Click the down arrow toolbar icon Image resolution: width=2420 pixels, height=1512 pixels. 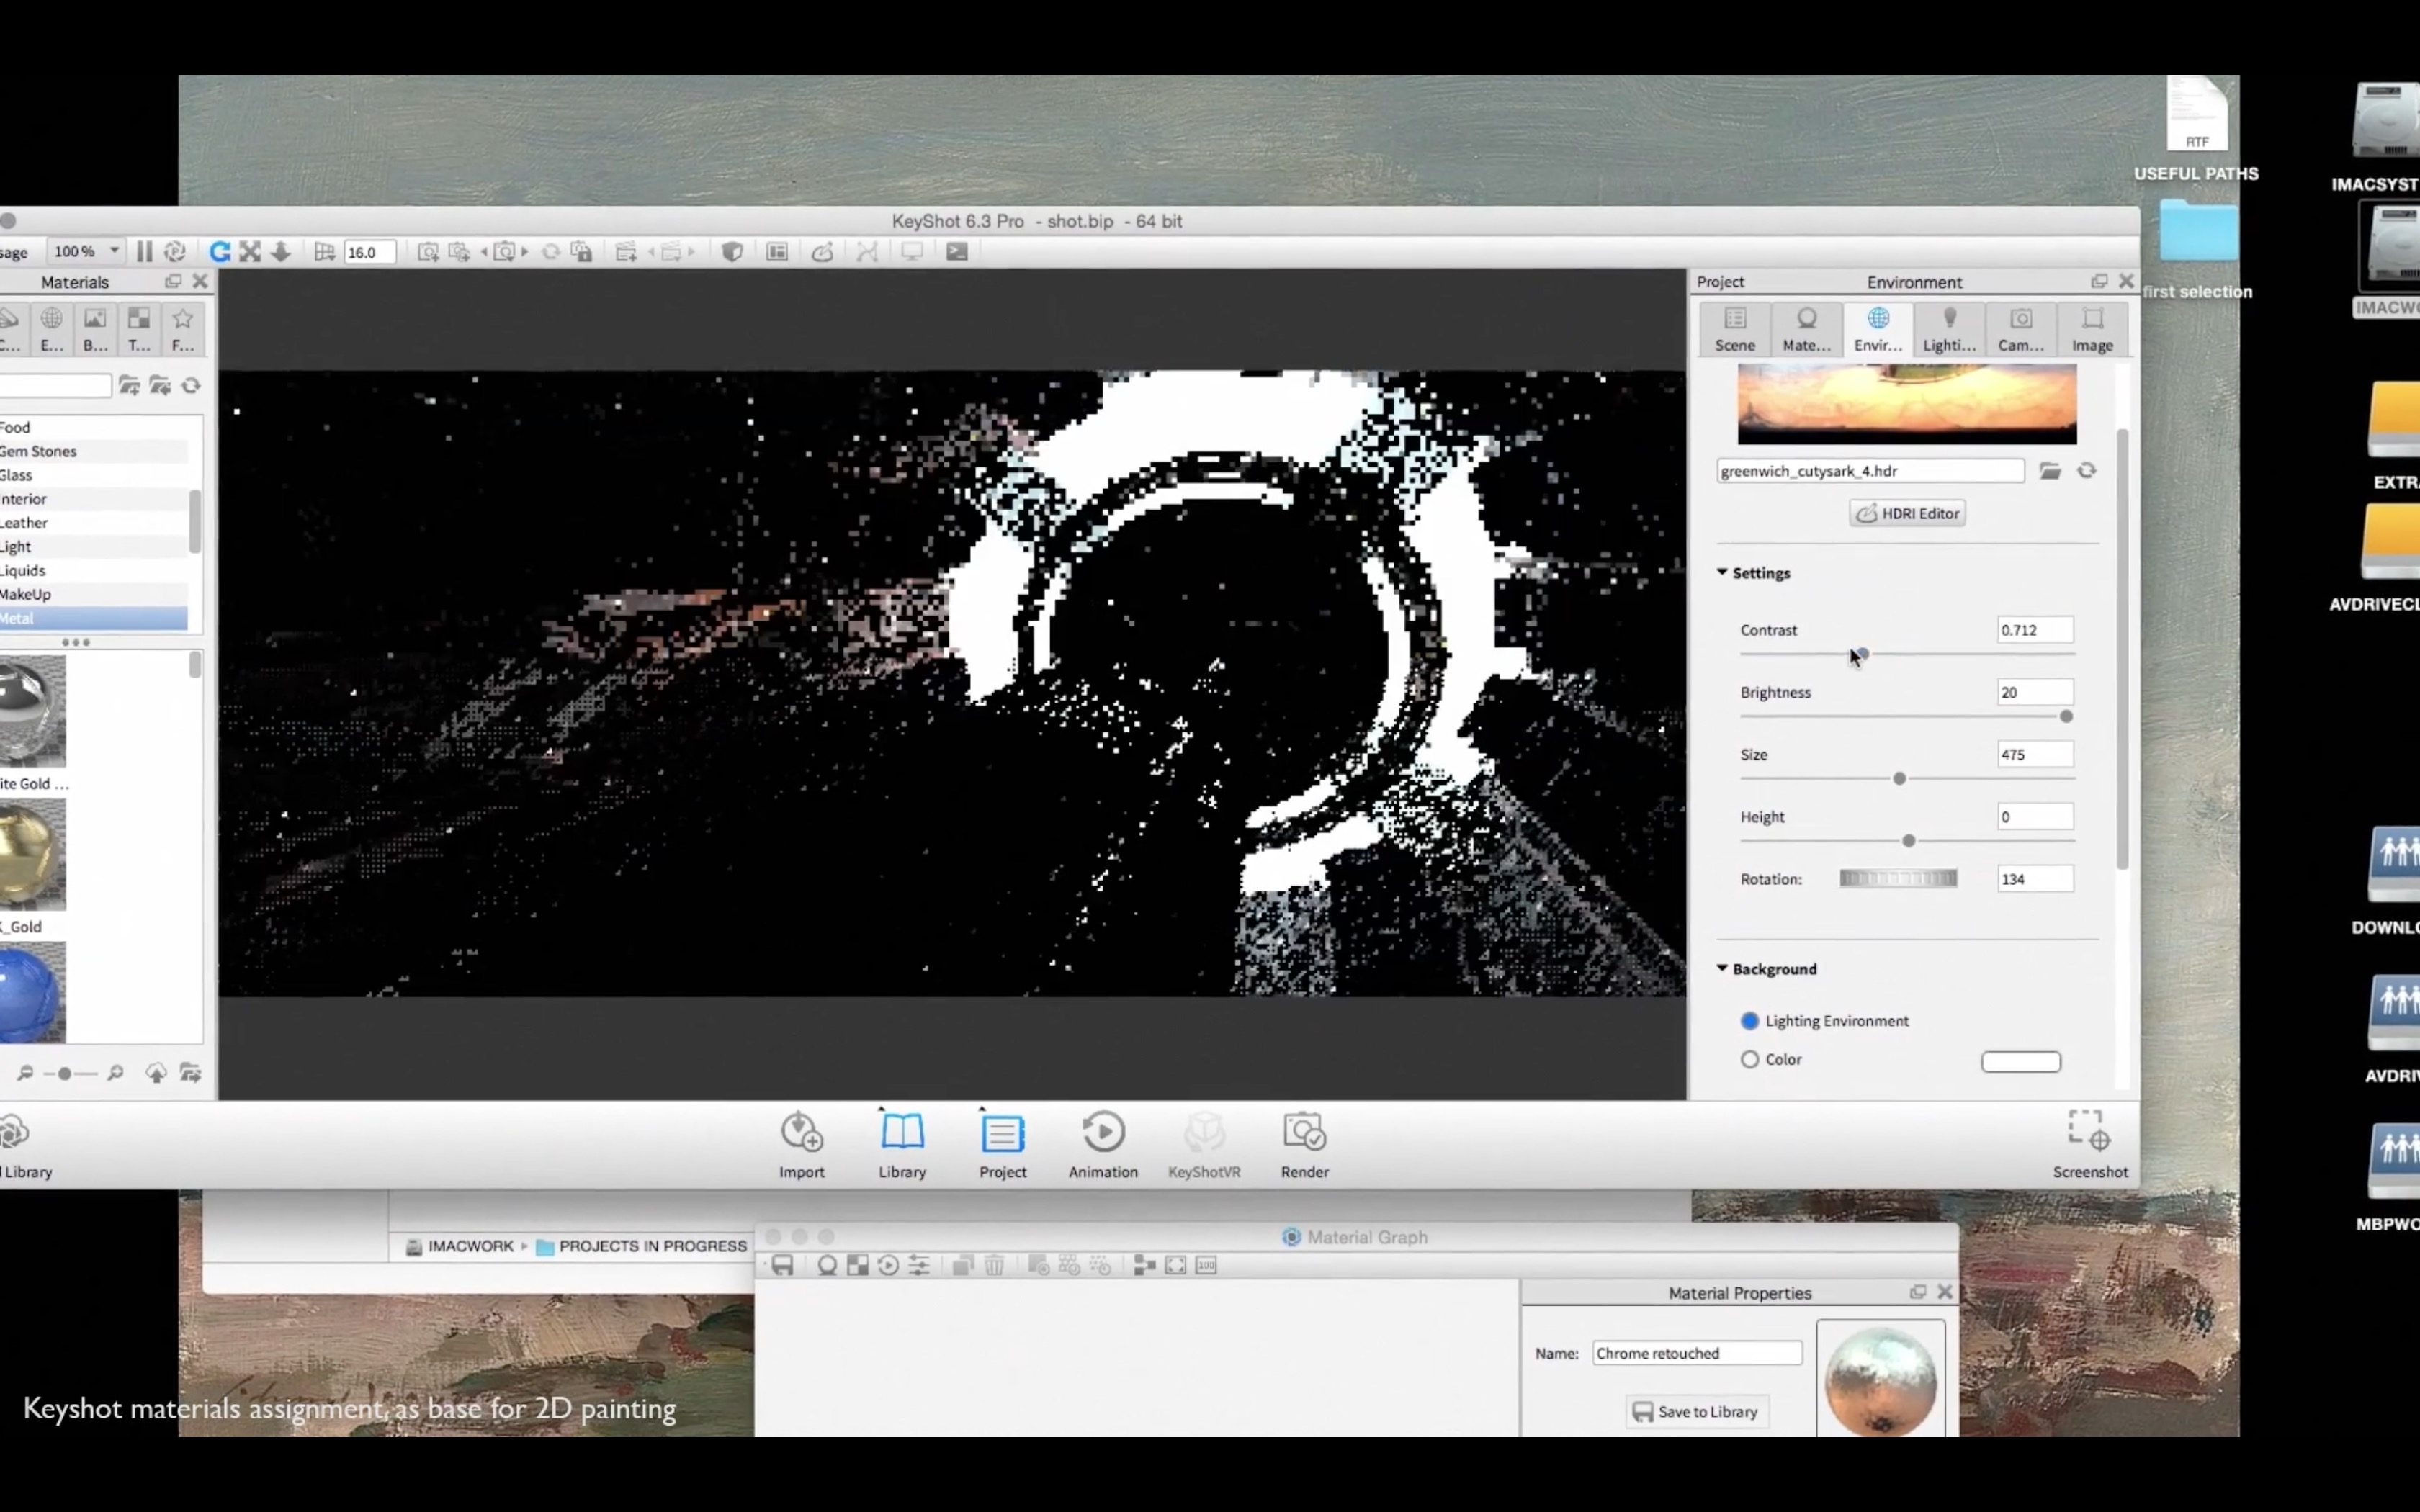coord(281,252)
